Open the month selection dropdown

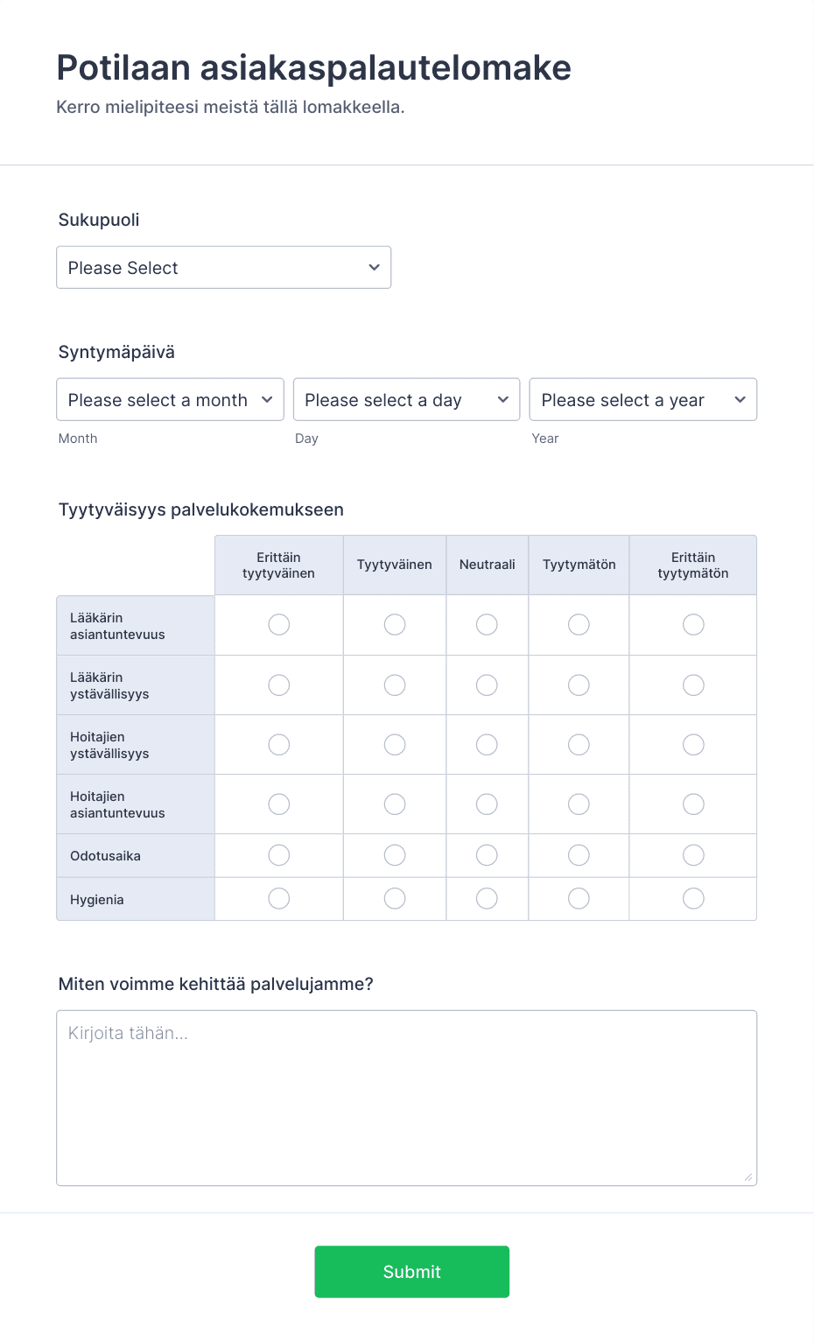(170, 399)
